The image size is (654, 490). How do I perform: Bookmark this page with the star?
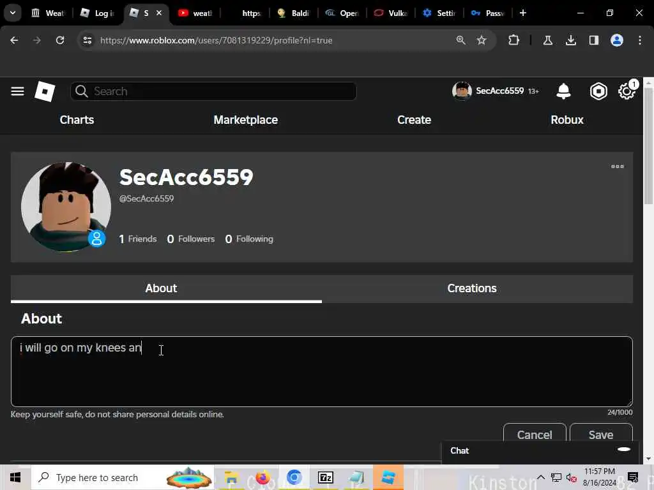pyautogui.click(x=482, y=40)
